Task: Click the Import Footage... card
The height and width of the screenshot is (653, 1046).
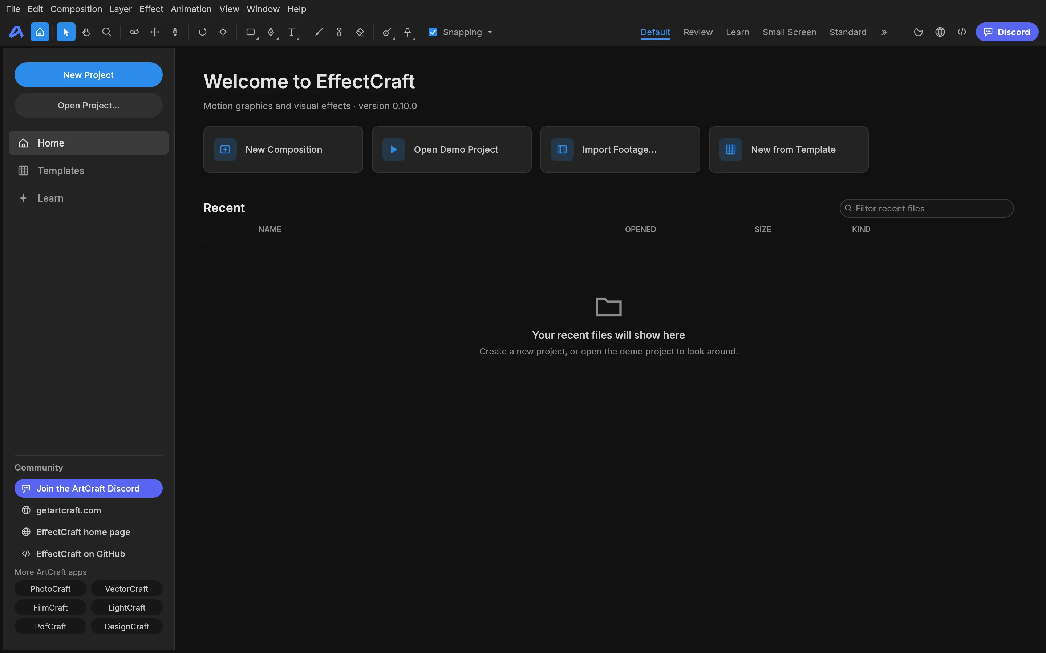Action: (620, 149)
